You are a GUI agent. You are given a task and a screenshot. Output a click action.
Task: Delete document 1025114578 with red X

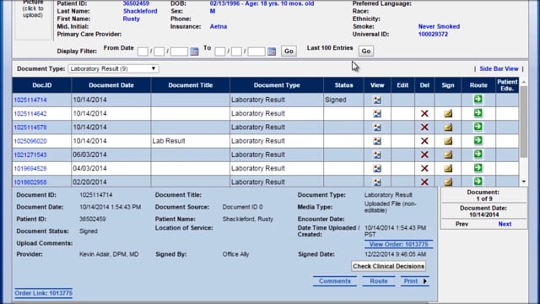click(x=424, y=128)
